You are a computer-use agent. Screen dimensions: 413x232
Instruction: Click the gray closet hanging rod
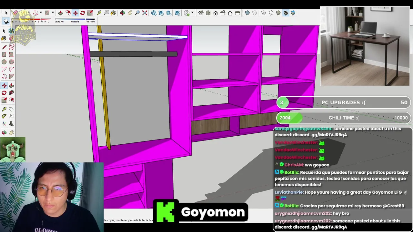coord(133,54)
